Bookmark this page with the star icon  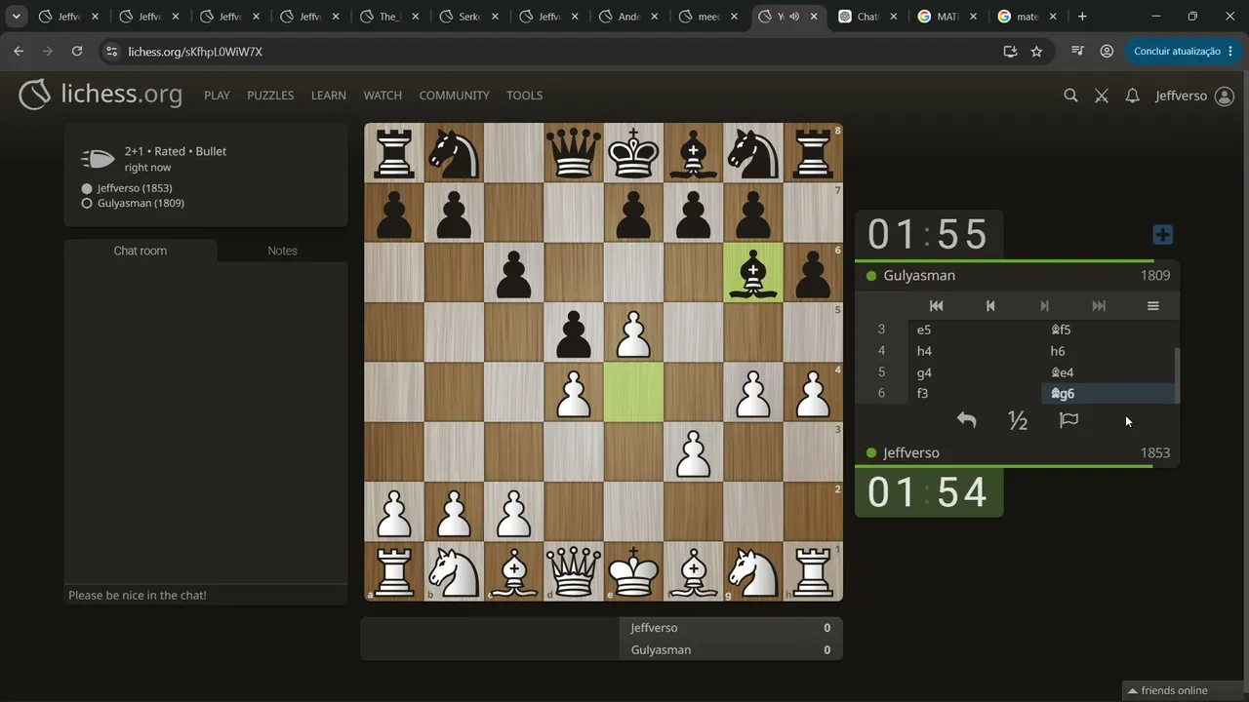[x=1036, y=52]
